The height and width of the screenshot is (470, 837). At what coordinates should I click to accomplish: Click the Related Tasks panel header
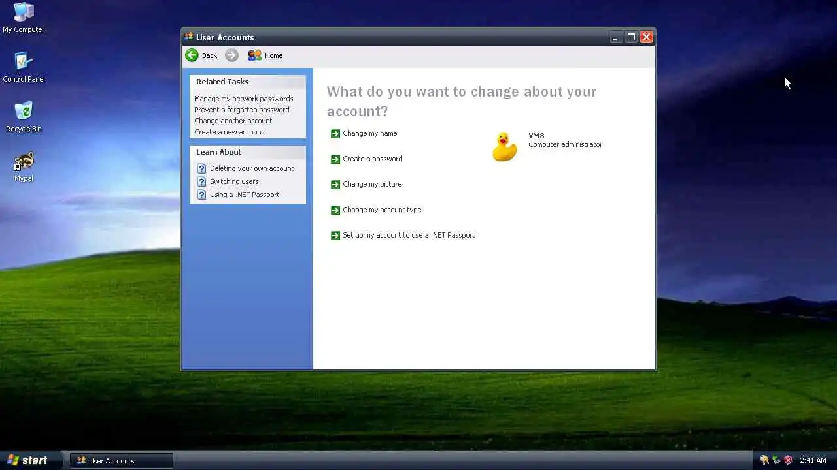click(248, 82)
